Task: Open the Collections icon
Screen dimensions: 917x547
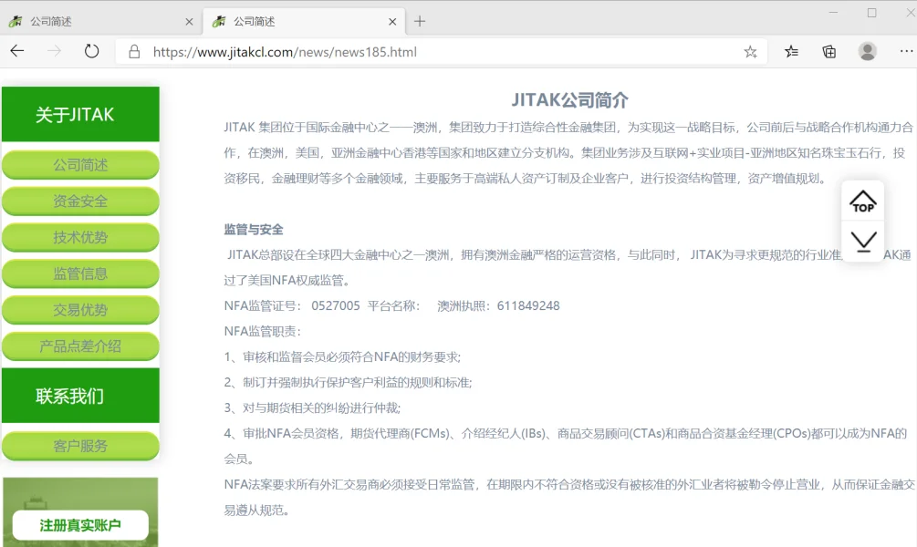Action: [828, 52]
